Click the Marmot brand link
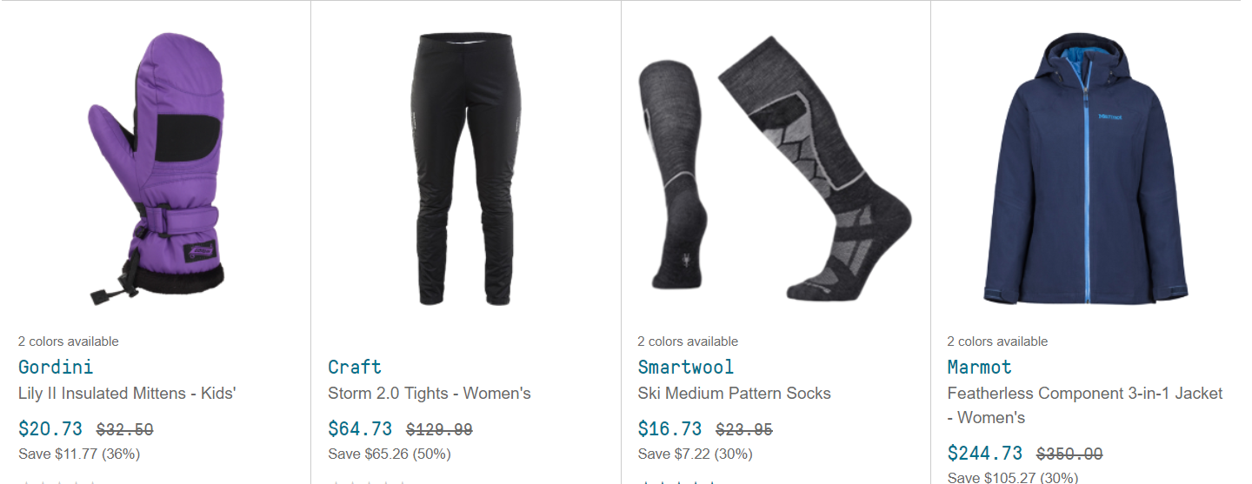 [x=979, y=367]
